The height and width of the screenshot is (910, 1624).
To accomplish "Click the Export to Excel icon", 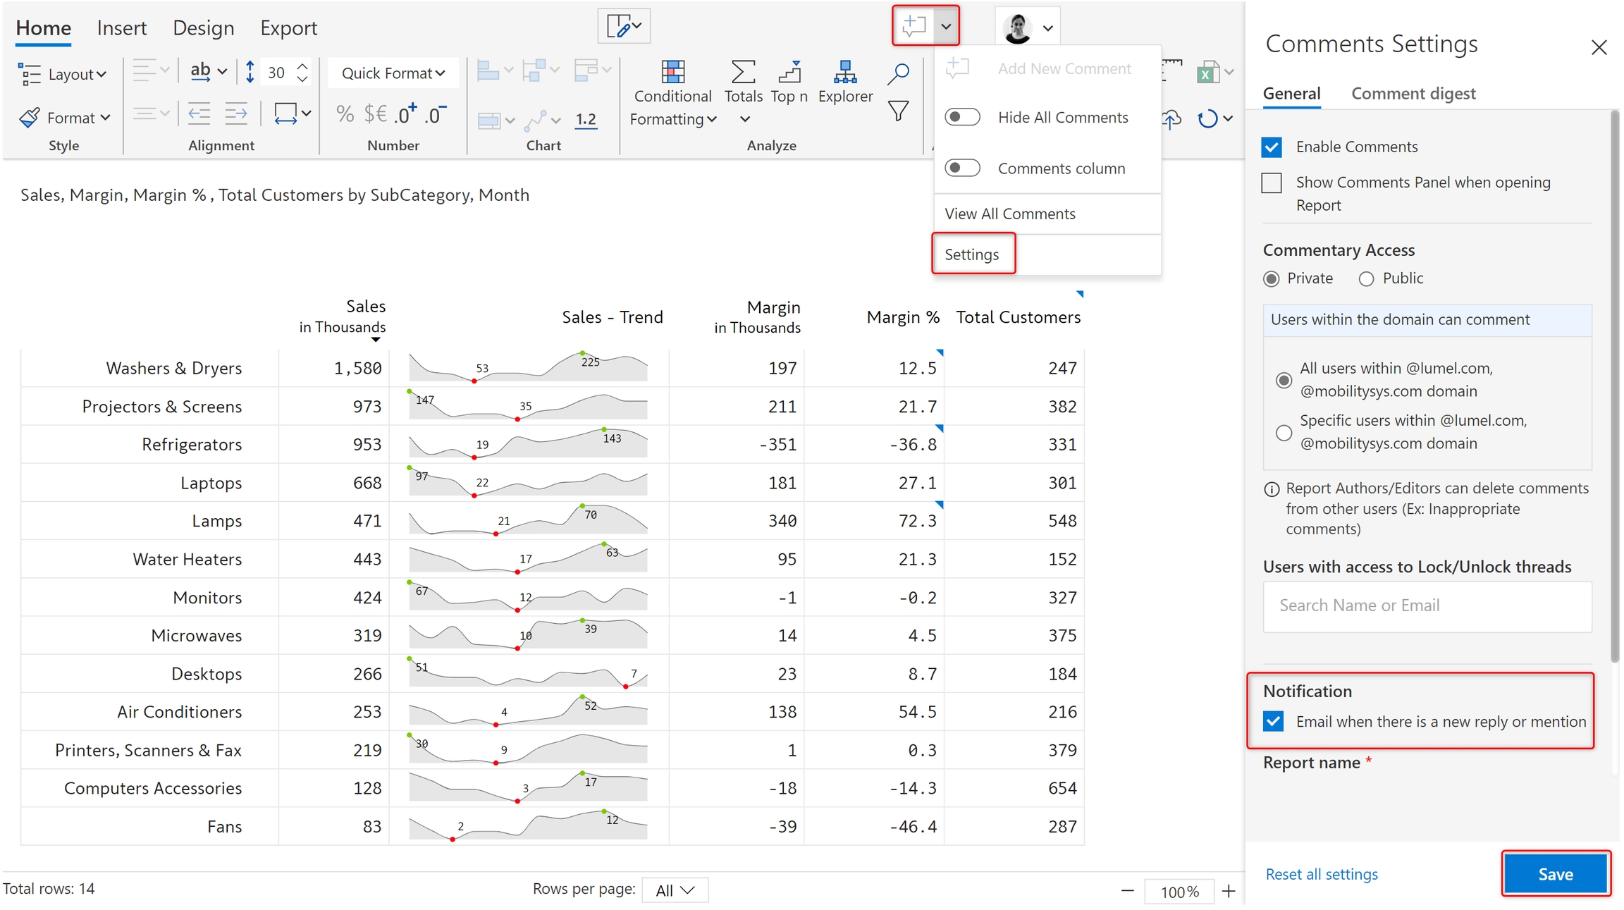I will point(1207,73).
